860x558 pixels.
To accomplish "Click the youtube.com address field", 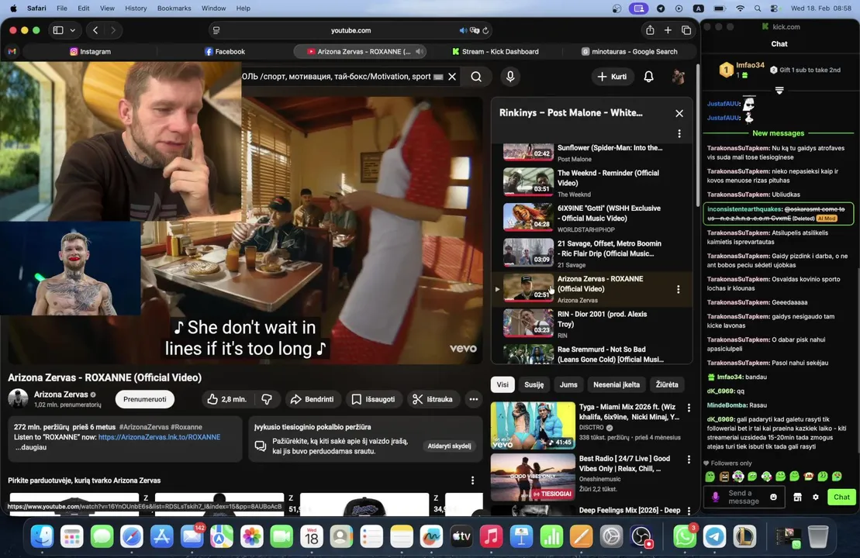I will [351, 30].
